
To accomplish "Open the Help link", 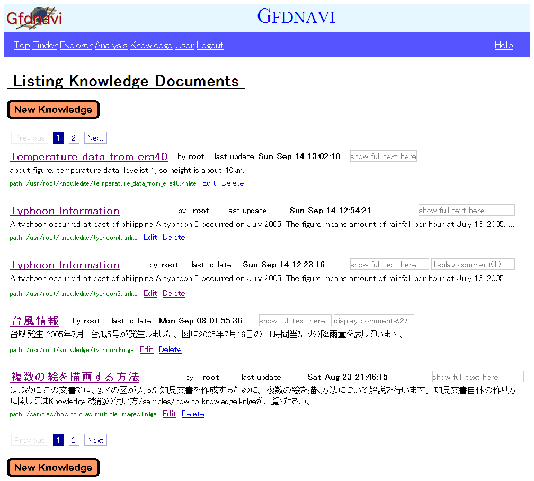I will [x=503, y=46].
